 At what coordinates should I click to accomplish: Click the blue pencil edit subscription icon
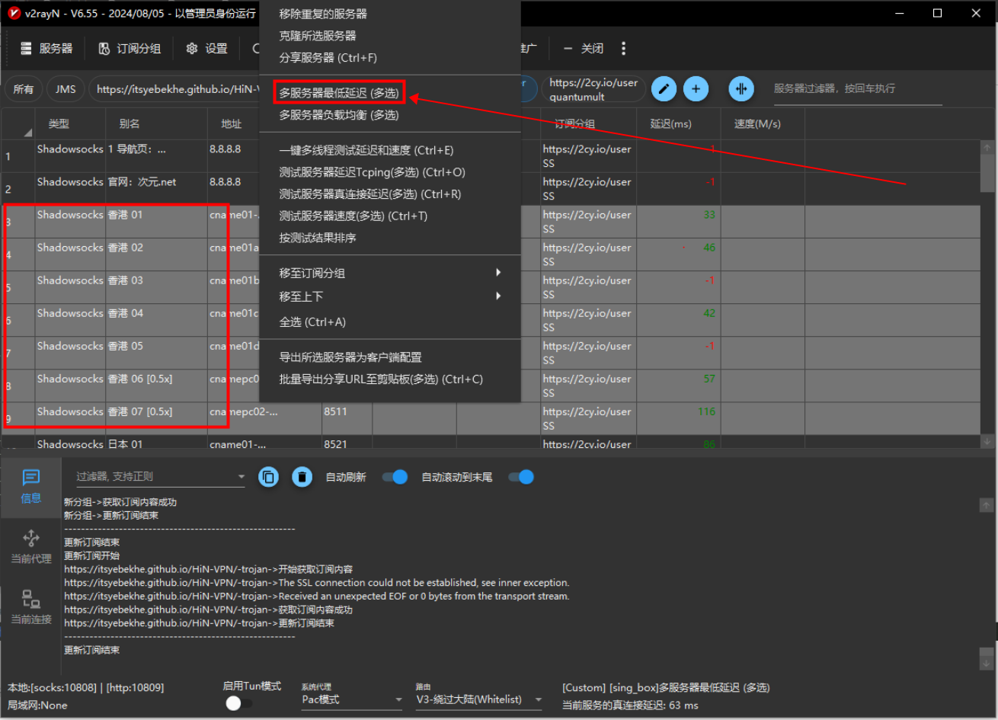[664, 88]
